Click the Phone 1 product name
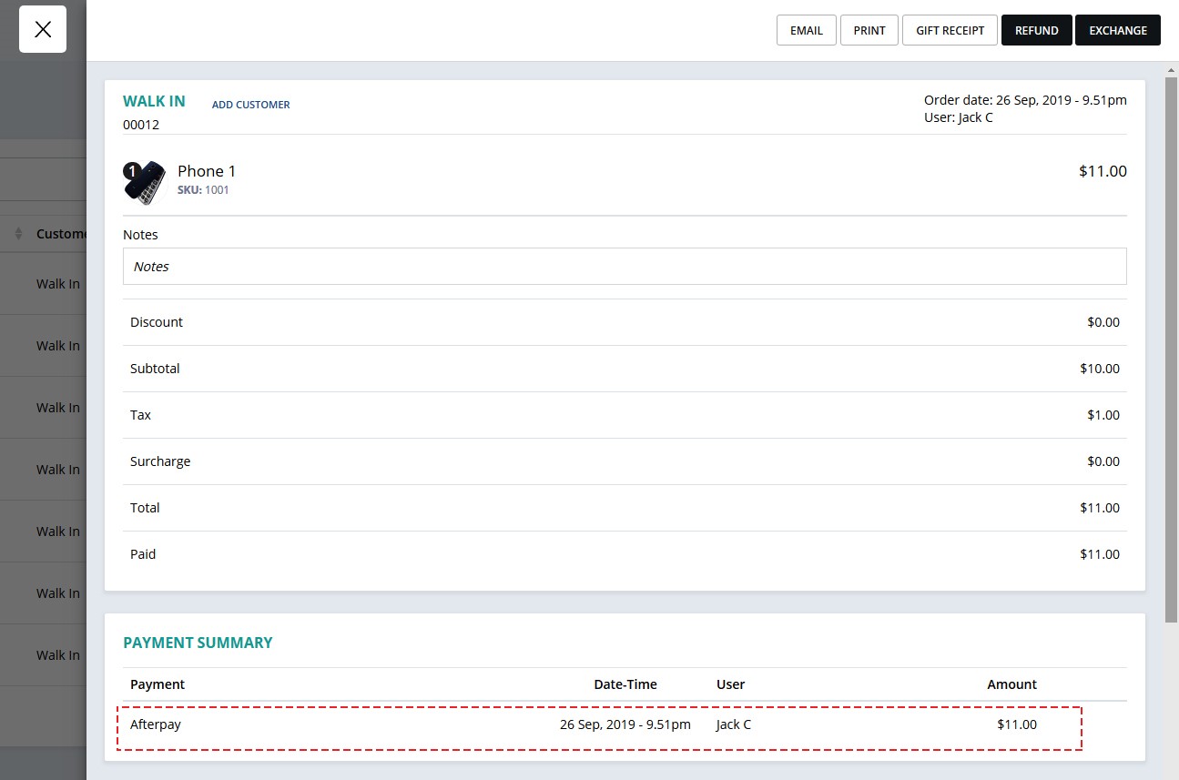Image resolution: width=1179 pixels, height=780 pixels. [207, 171]
